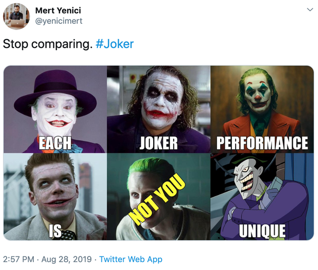Open the bottom-left Joker looking upward photo
The image size is (318, 270).
pos(55,190)
